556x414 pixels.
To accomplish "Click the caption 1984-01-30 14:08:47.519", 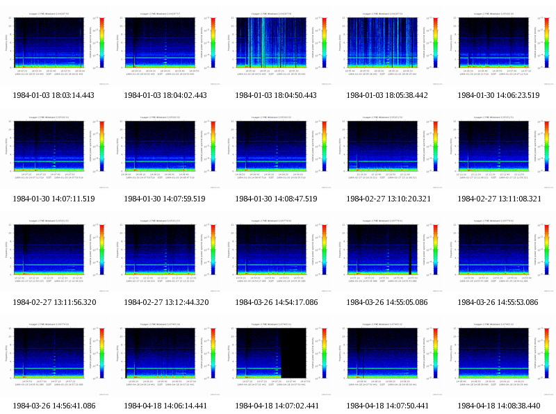I will pyautogui.click(x=276, y=199).
